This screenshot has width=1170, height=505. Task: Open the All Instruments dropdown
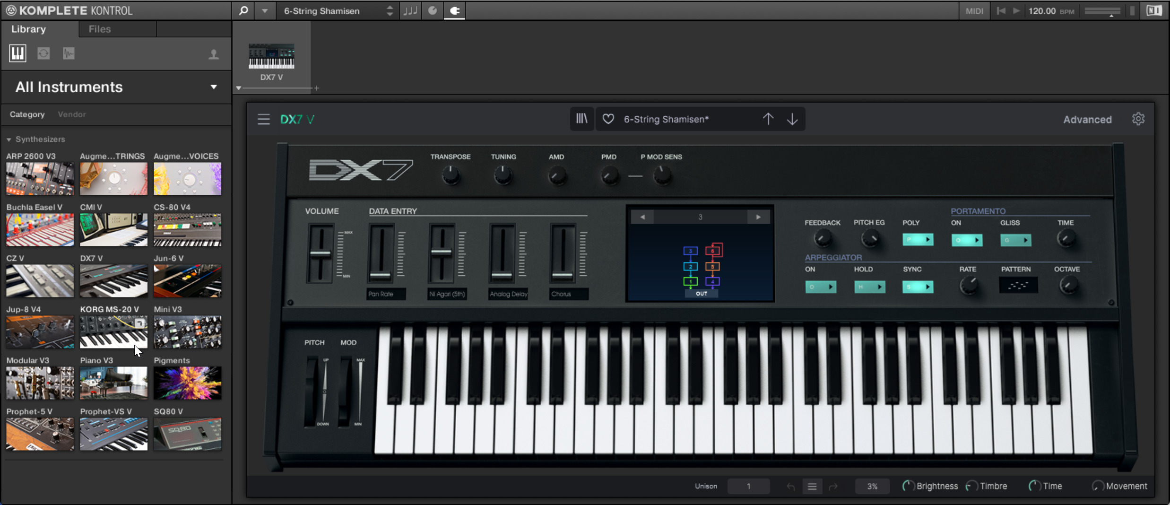coord(116,87)
